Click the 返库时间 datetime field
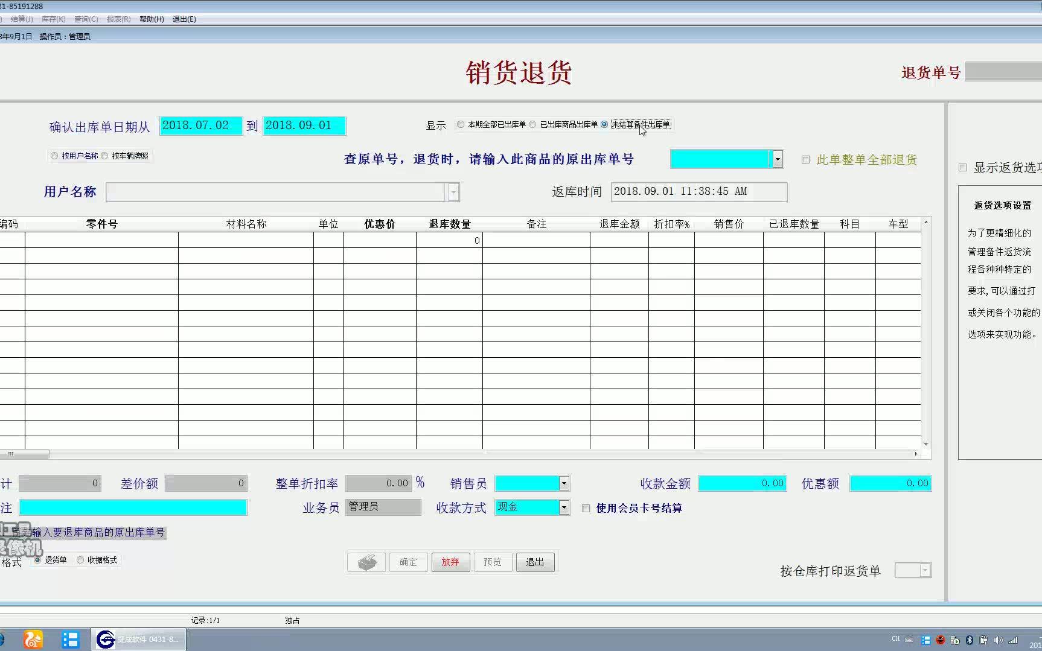 699,192
